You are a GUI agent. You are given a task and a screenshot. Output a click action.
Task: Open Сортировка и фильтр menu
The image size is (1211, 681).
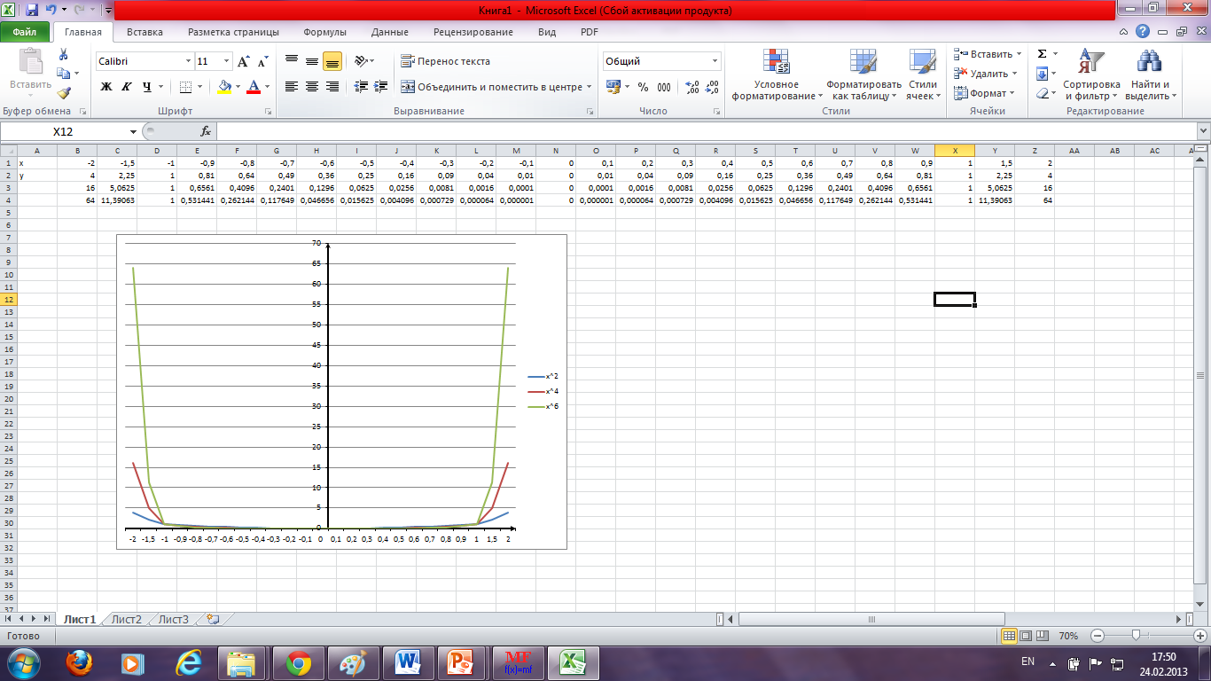click(x=1091, y=74)
